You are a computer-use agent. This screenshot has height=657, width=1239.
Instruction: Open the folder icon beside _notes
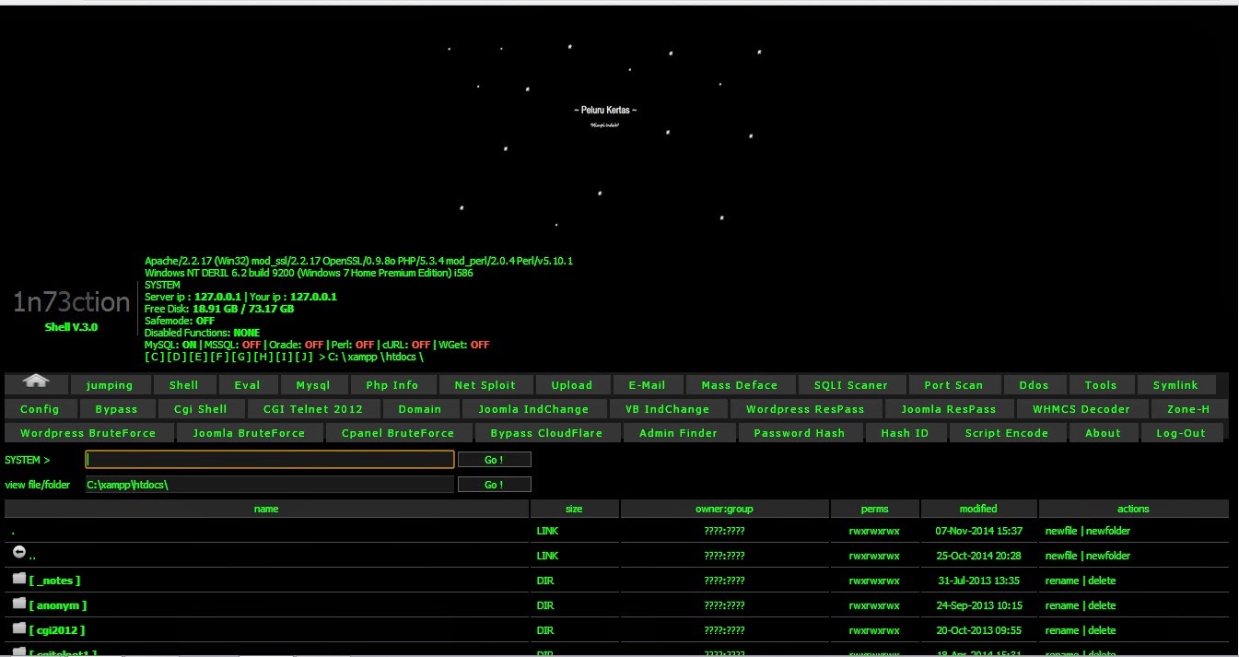(19, 577)
